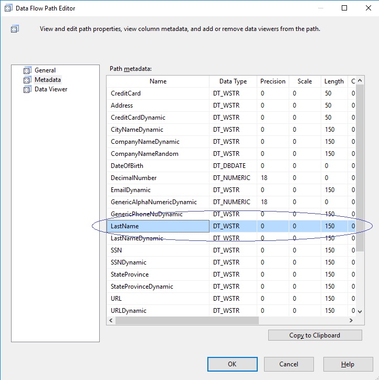
Task: Click the horizontal scrollbar right arrow
Action: [x=351, y=320]
